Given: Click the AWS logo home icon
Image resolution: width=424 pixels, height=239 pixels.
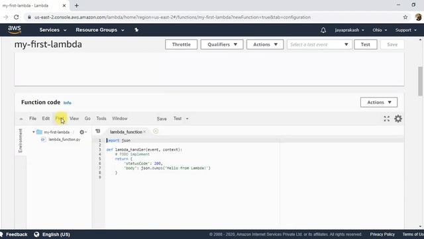Looking at the screenshot, I should (15, 30).
